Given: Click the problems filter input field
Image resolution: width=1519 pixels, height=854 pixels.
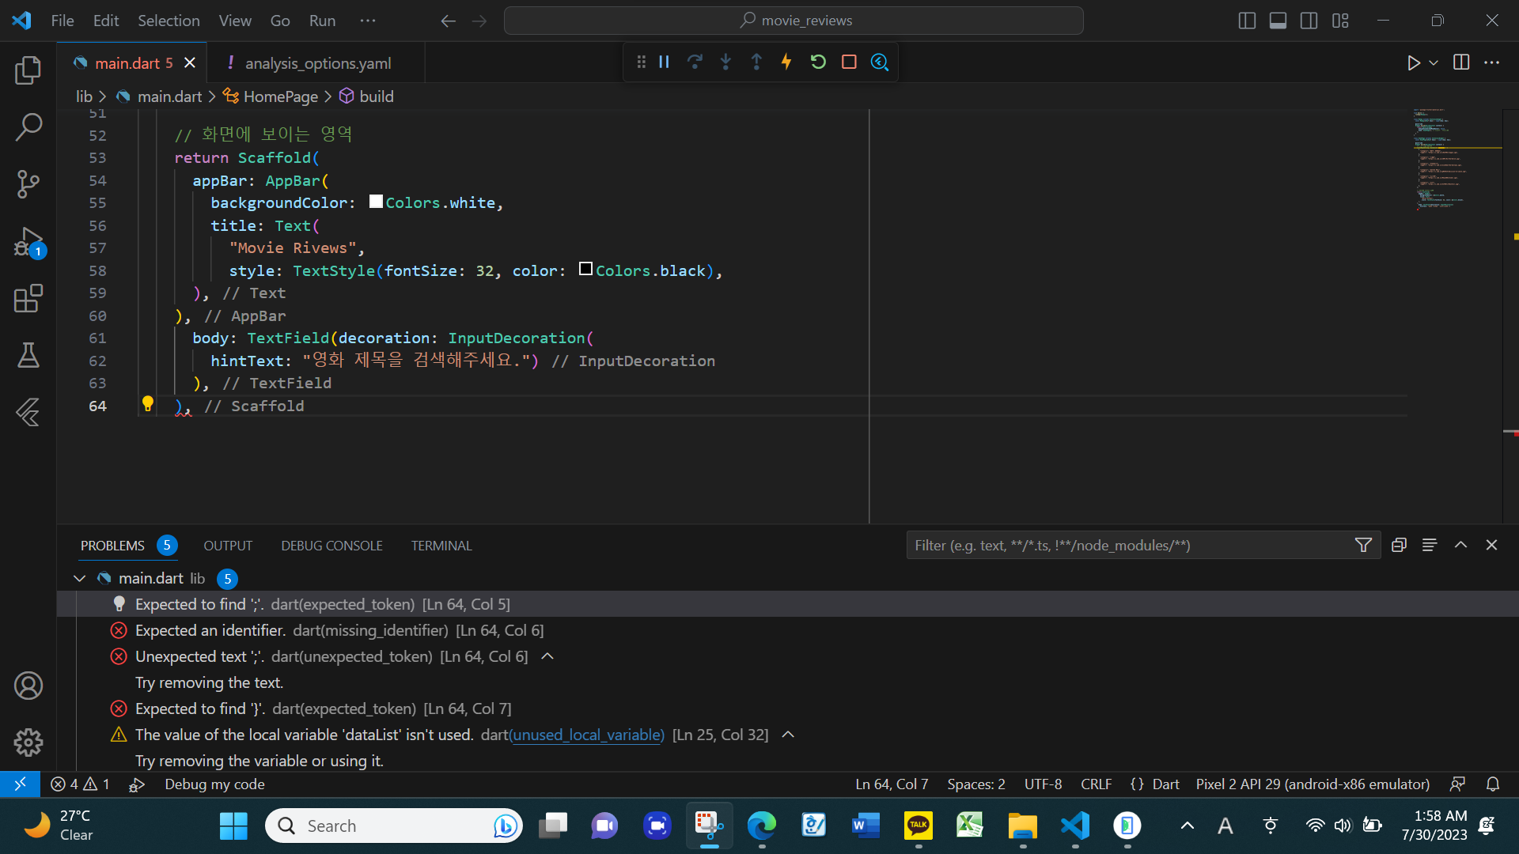Looking at the screenshot, I should tap(1131, 546).
